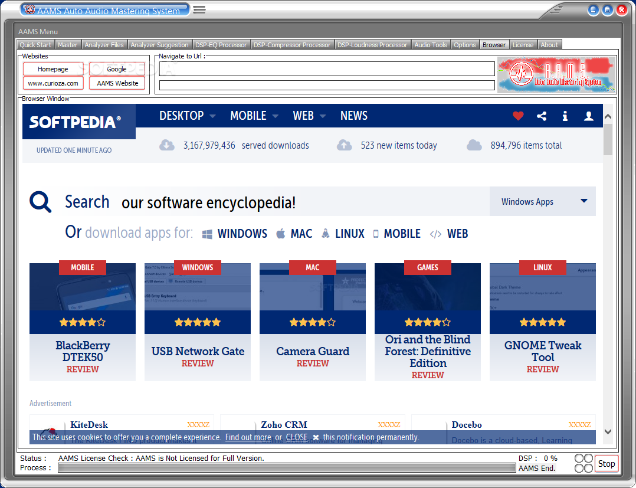Screen dimensions: 636x488
Task: Click the Find out more cookie link
Action: point(248,437)
